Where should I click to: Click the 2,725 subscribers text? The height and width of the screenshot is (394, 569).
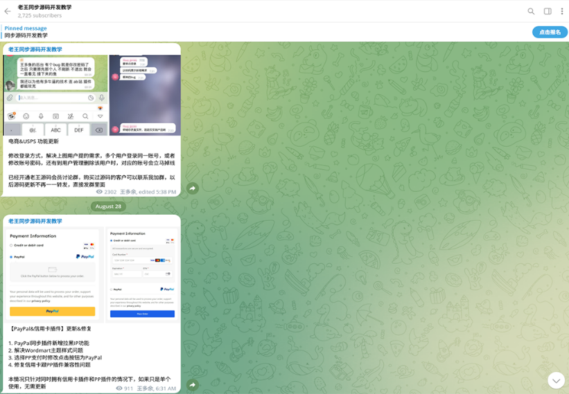[40, 16]
